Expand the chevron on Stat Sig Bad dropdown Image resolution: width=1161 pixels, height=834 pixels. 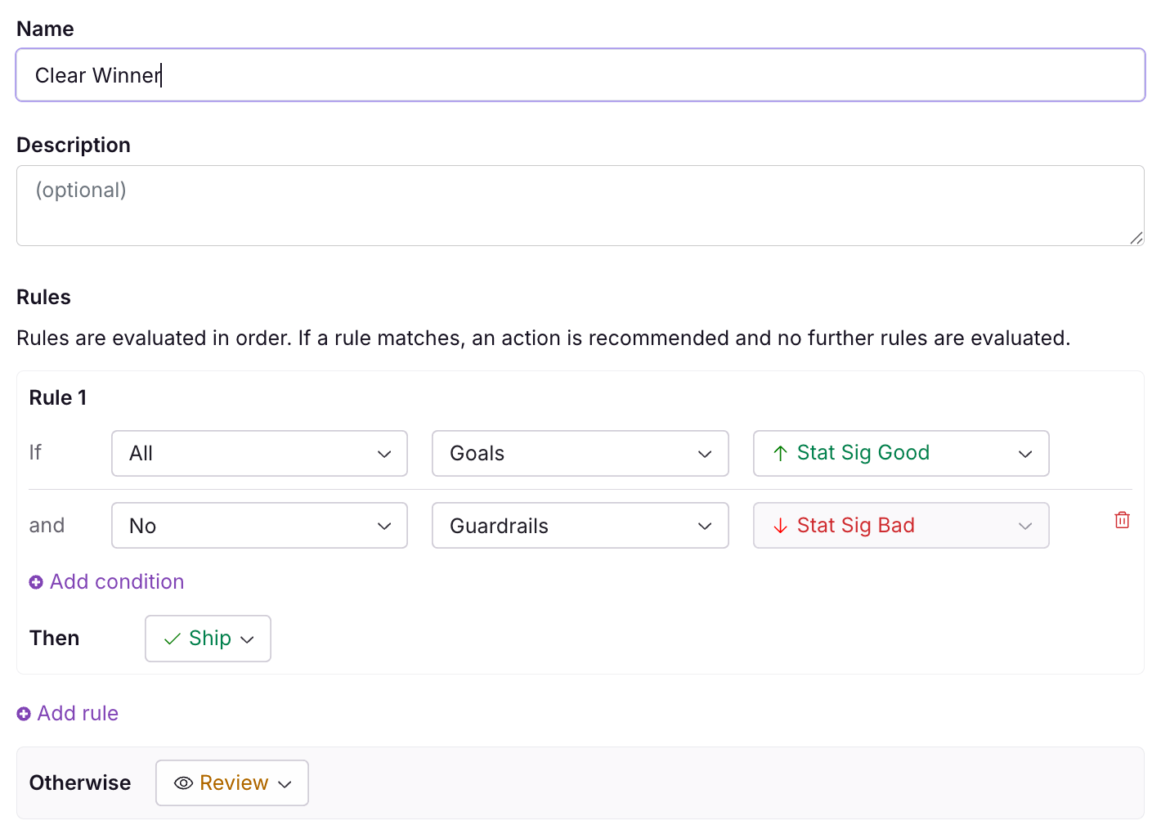1025,526
